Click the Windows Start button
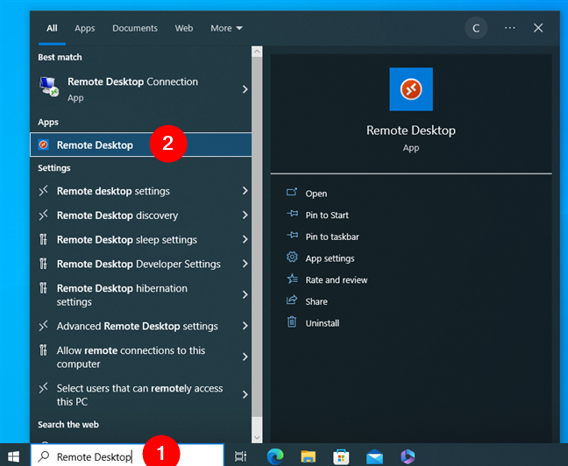 (x=14, y=456)
